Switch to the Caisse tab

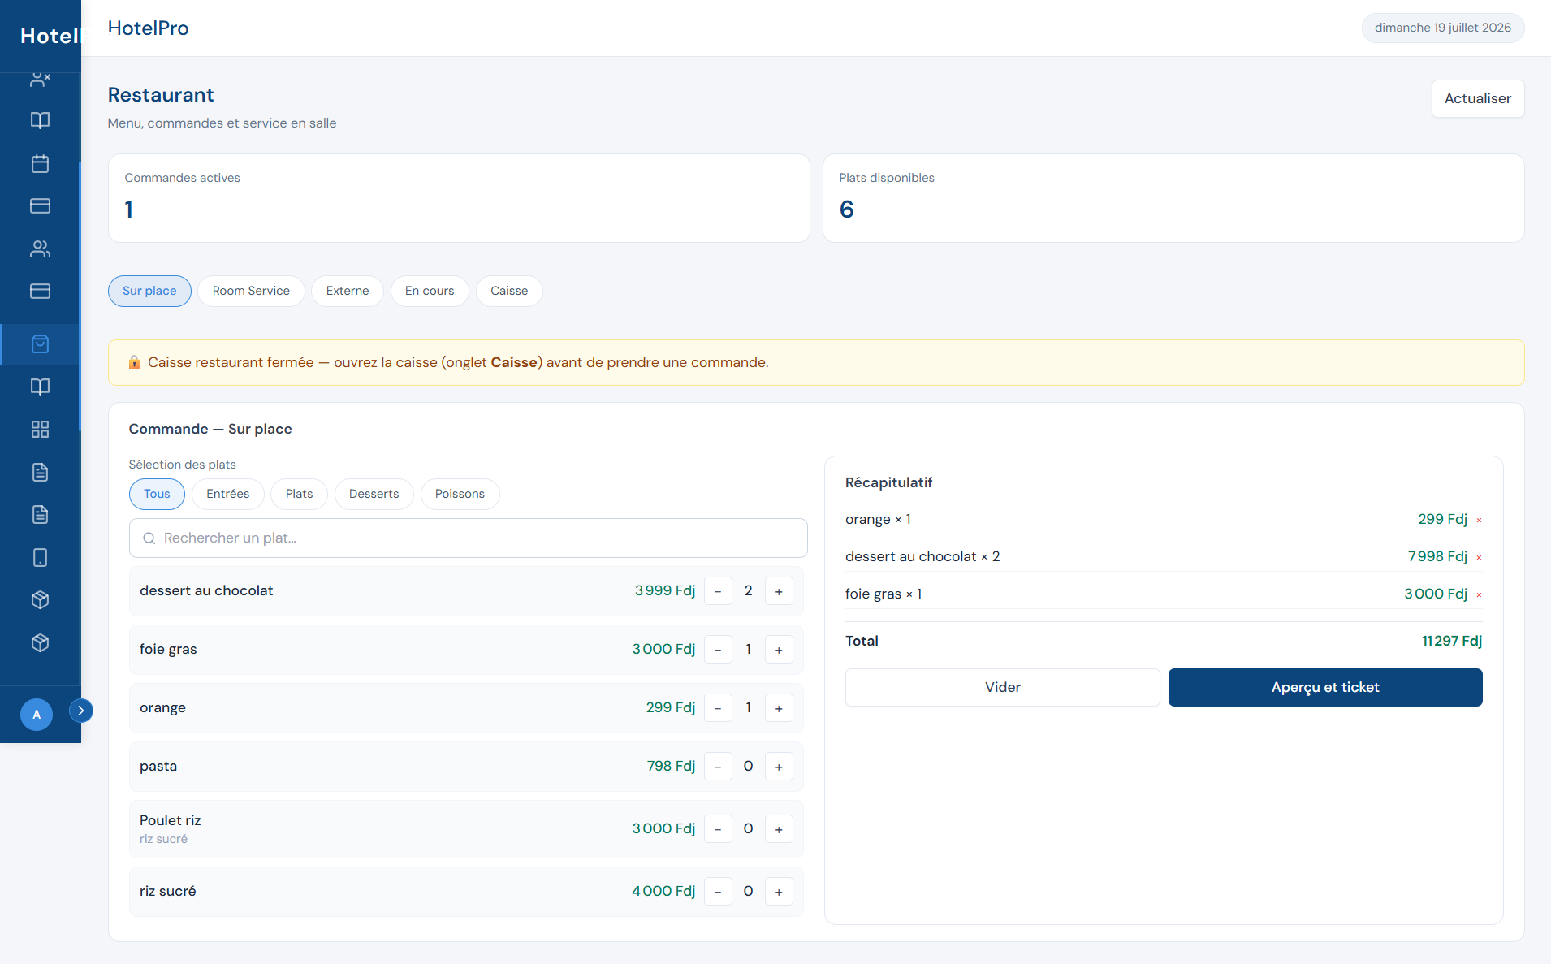pos(509,291)
